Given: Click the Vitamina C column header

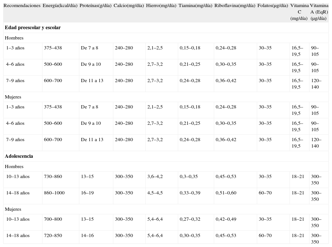Looking at the screenshot, I should pos(299,12).
